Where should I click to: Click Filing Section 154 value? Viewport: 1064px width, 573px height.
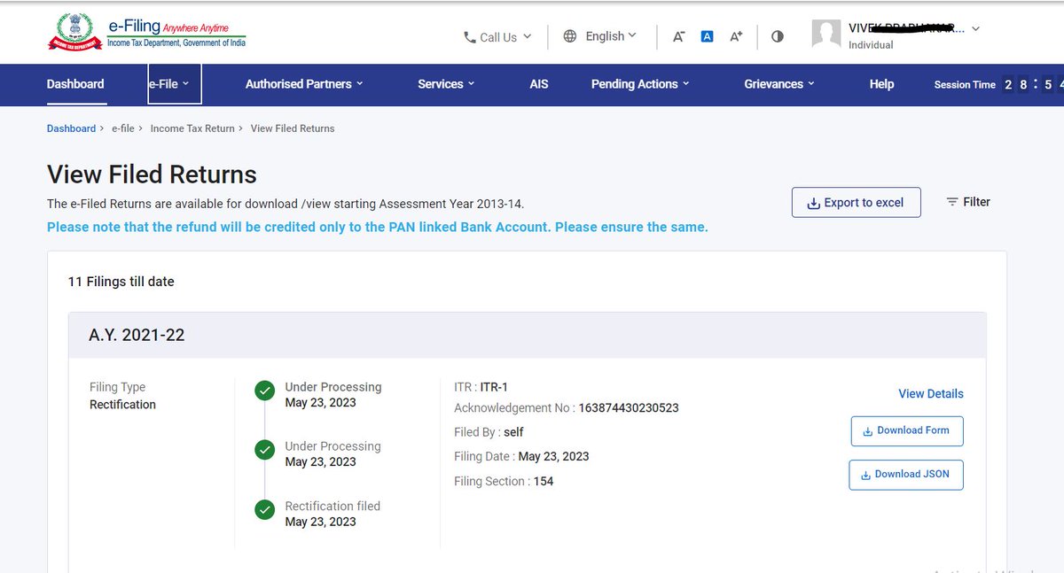click(x=544, y=482)
